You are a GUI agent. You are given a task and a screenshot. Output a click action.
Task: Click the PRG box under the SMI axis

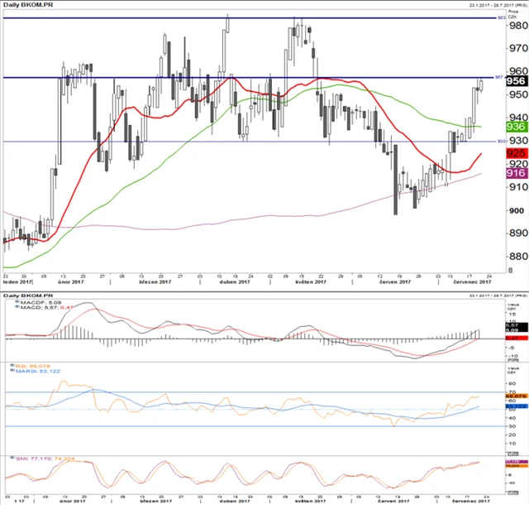(x=512, y=493)
